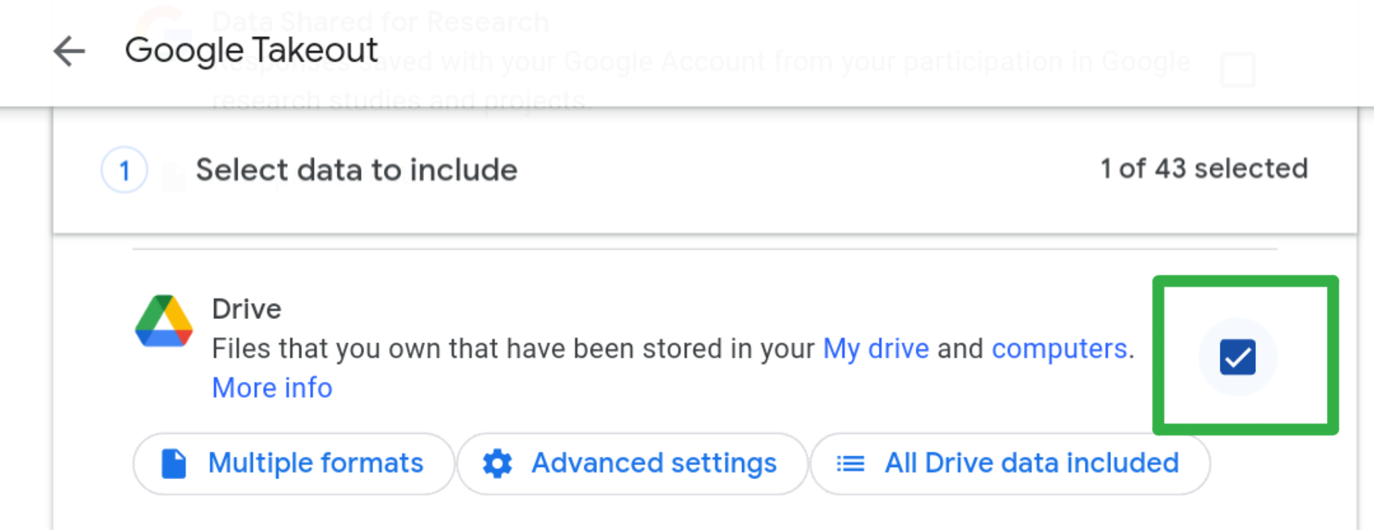Open the Multiple formats options
Viewport: 1374px width, 530px height.
coord(294,464)
